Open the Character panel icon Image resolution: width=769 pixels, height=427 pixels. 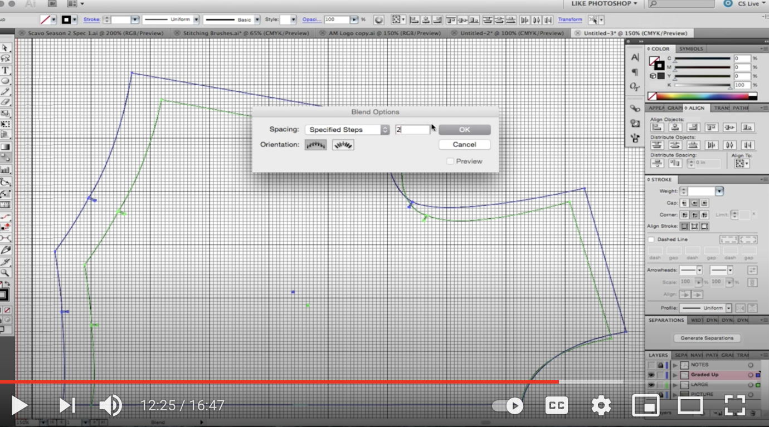[x=635, y=57]
